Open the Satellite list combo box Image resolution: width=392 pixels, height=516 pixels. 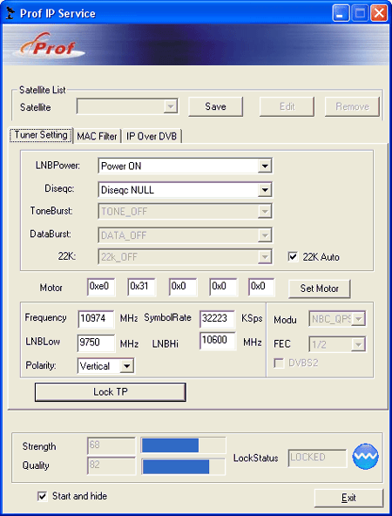[x=127, y=106]
